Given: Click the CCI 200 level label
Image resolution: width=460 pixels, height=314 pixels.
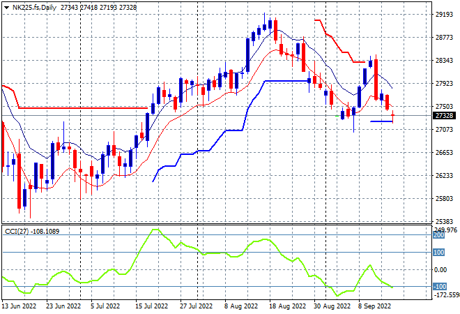Looking at the screenshot, I should point(438,235).
